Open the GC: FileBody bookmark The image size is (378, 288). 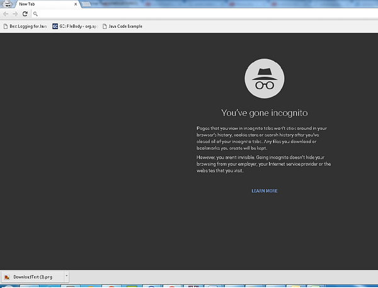(75, 26)
